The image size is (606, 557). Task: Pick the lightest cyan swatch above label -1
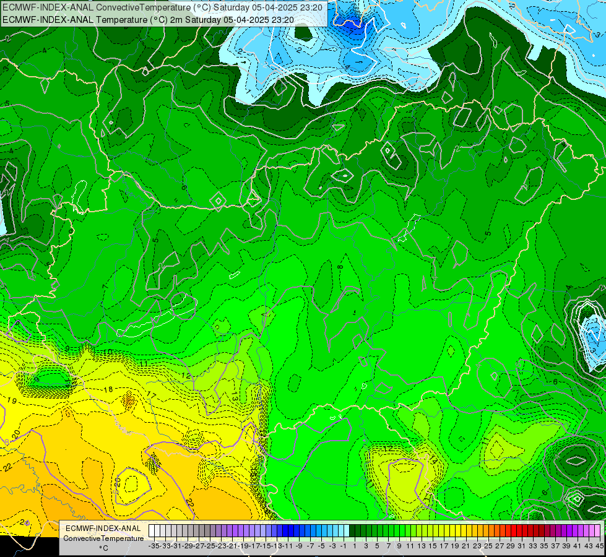(x=347, y=530)
